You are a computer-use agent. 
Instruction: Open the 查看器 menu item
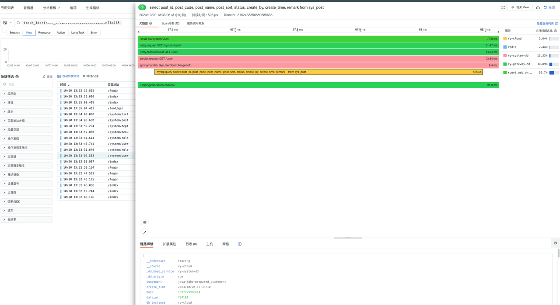28,8
